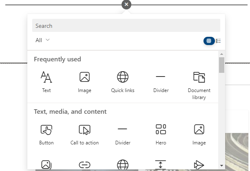The width and height of the screenshot is (250, 171).
Task: Pick Image under Text, media, and content
Action: (199, 135)
